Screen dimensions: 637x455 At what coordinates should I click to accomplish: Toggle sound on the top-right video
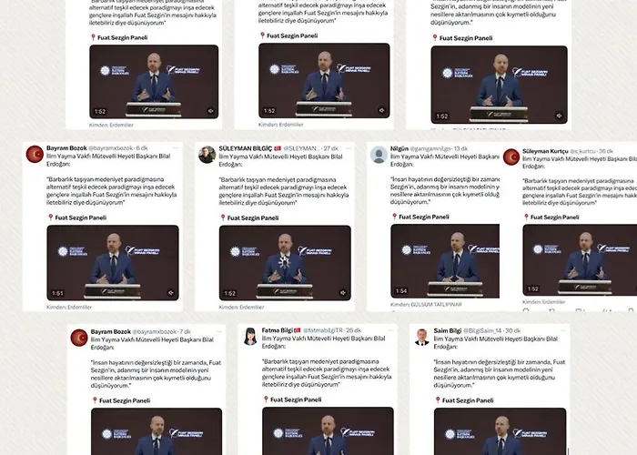pyautogui.click(x=560, y=116)
